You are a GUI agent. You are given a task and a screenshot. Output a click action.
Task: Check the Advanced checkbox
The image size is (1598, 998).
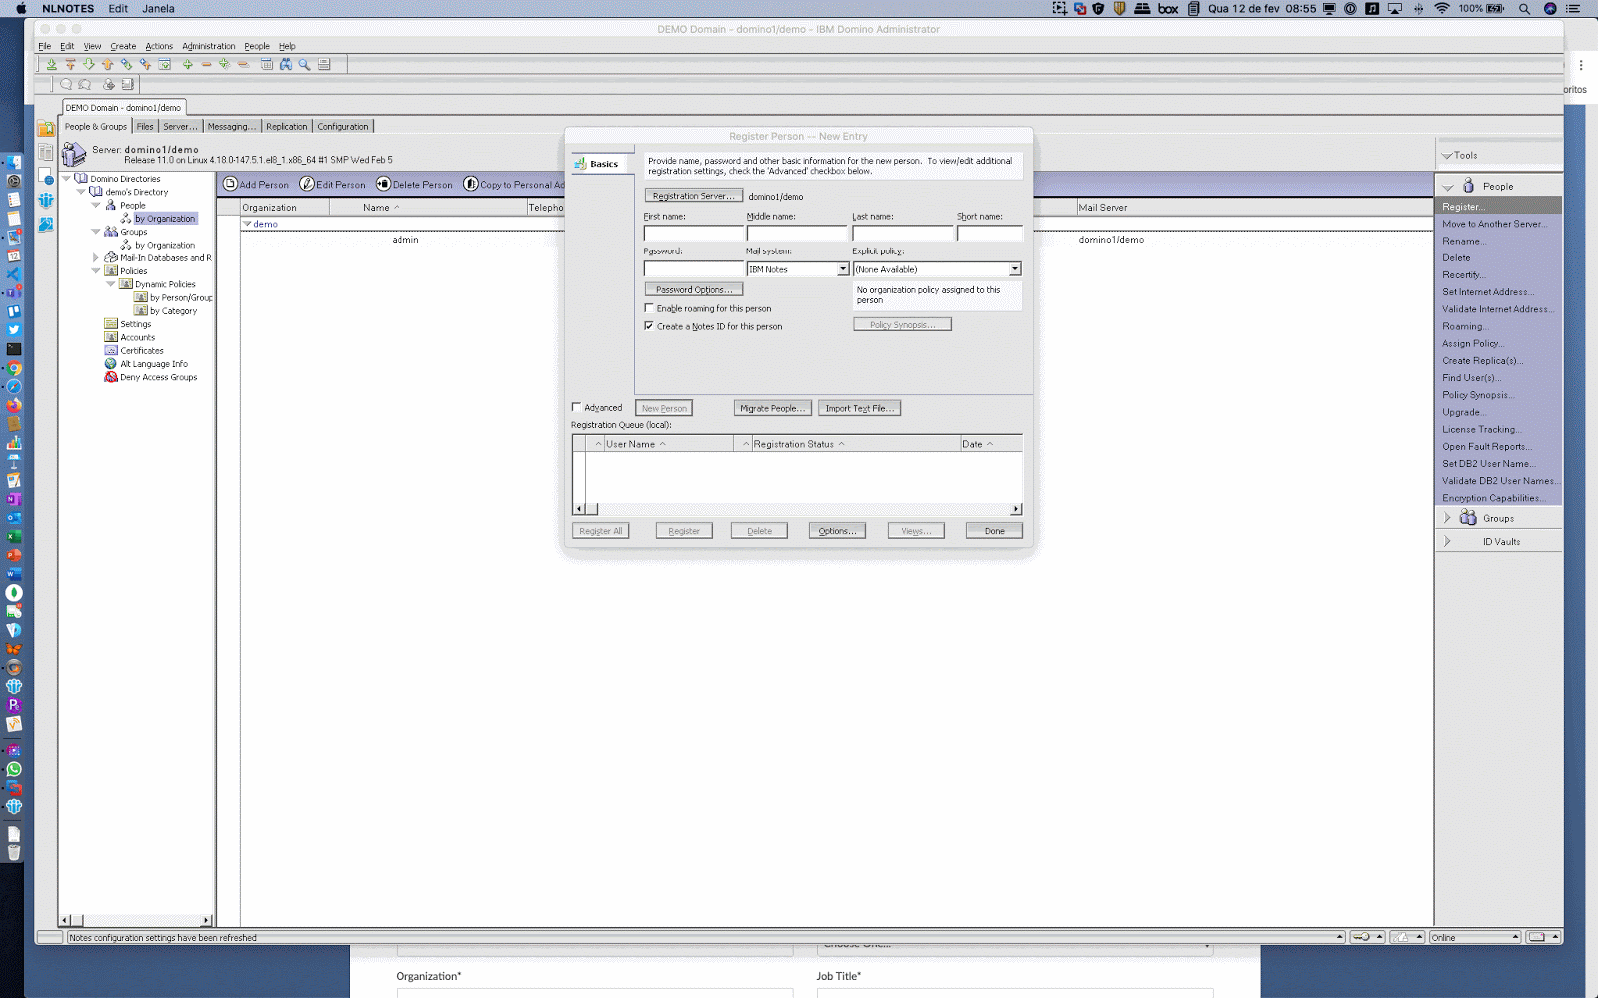[x=577, y=407]
